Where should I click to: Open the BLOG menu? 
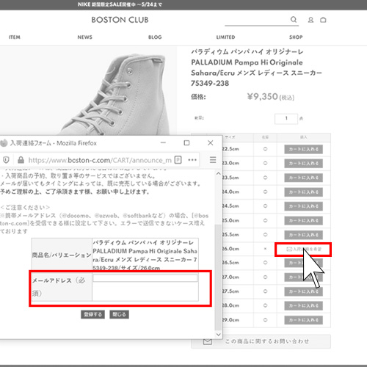pos(155,37)
